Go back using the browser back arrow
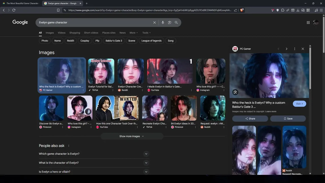 [4, 10]
